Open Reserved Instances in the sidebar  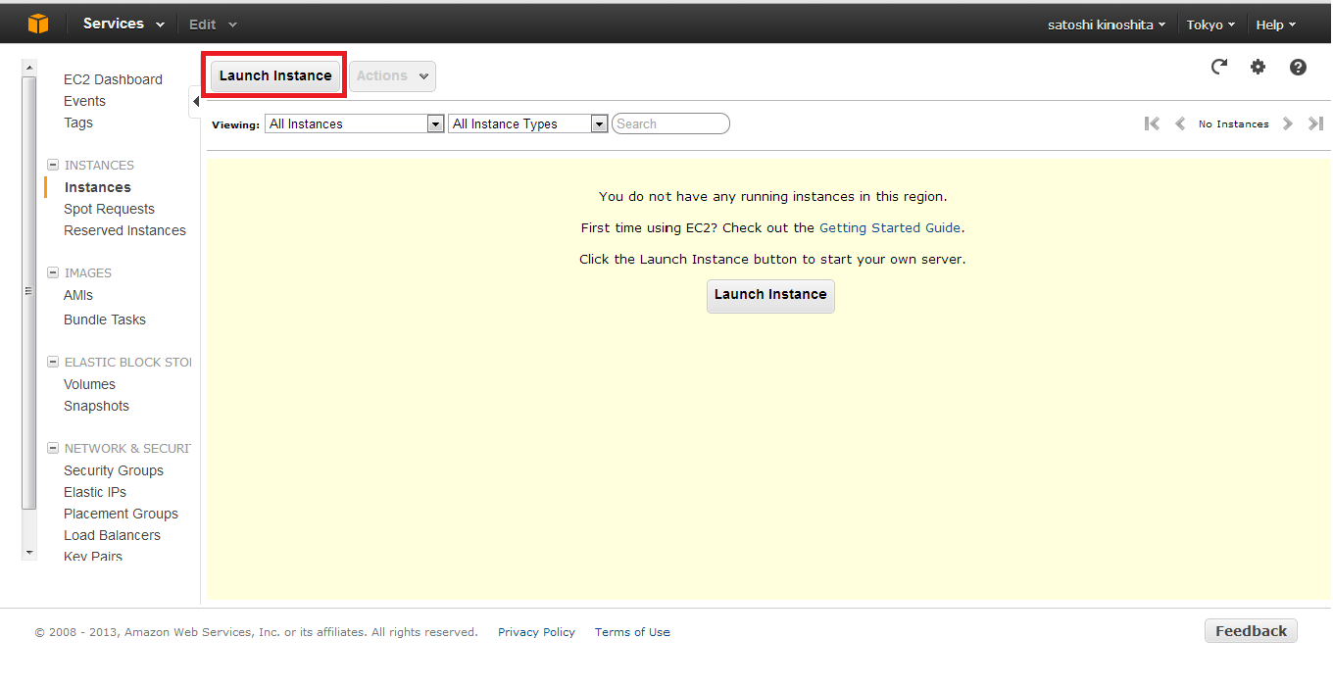coord(124,230)
